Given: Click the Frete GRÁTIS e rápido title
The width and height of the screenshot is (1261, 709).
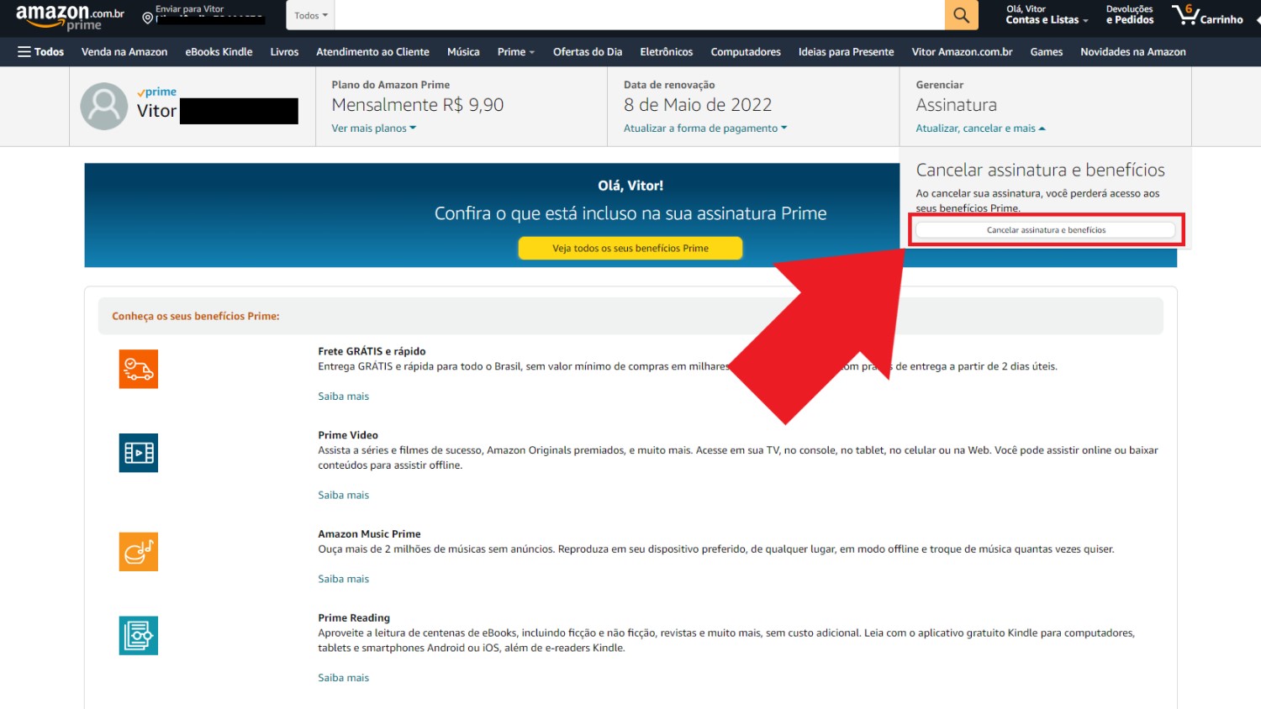Looking at the screenshot, I should point(372,351).
